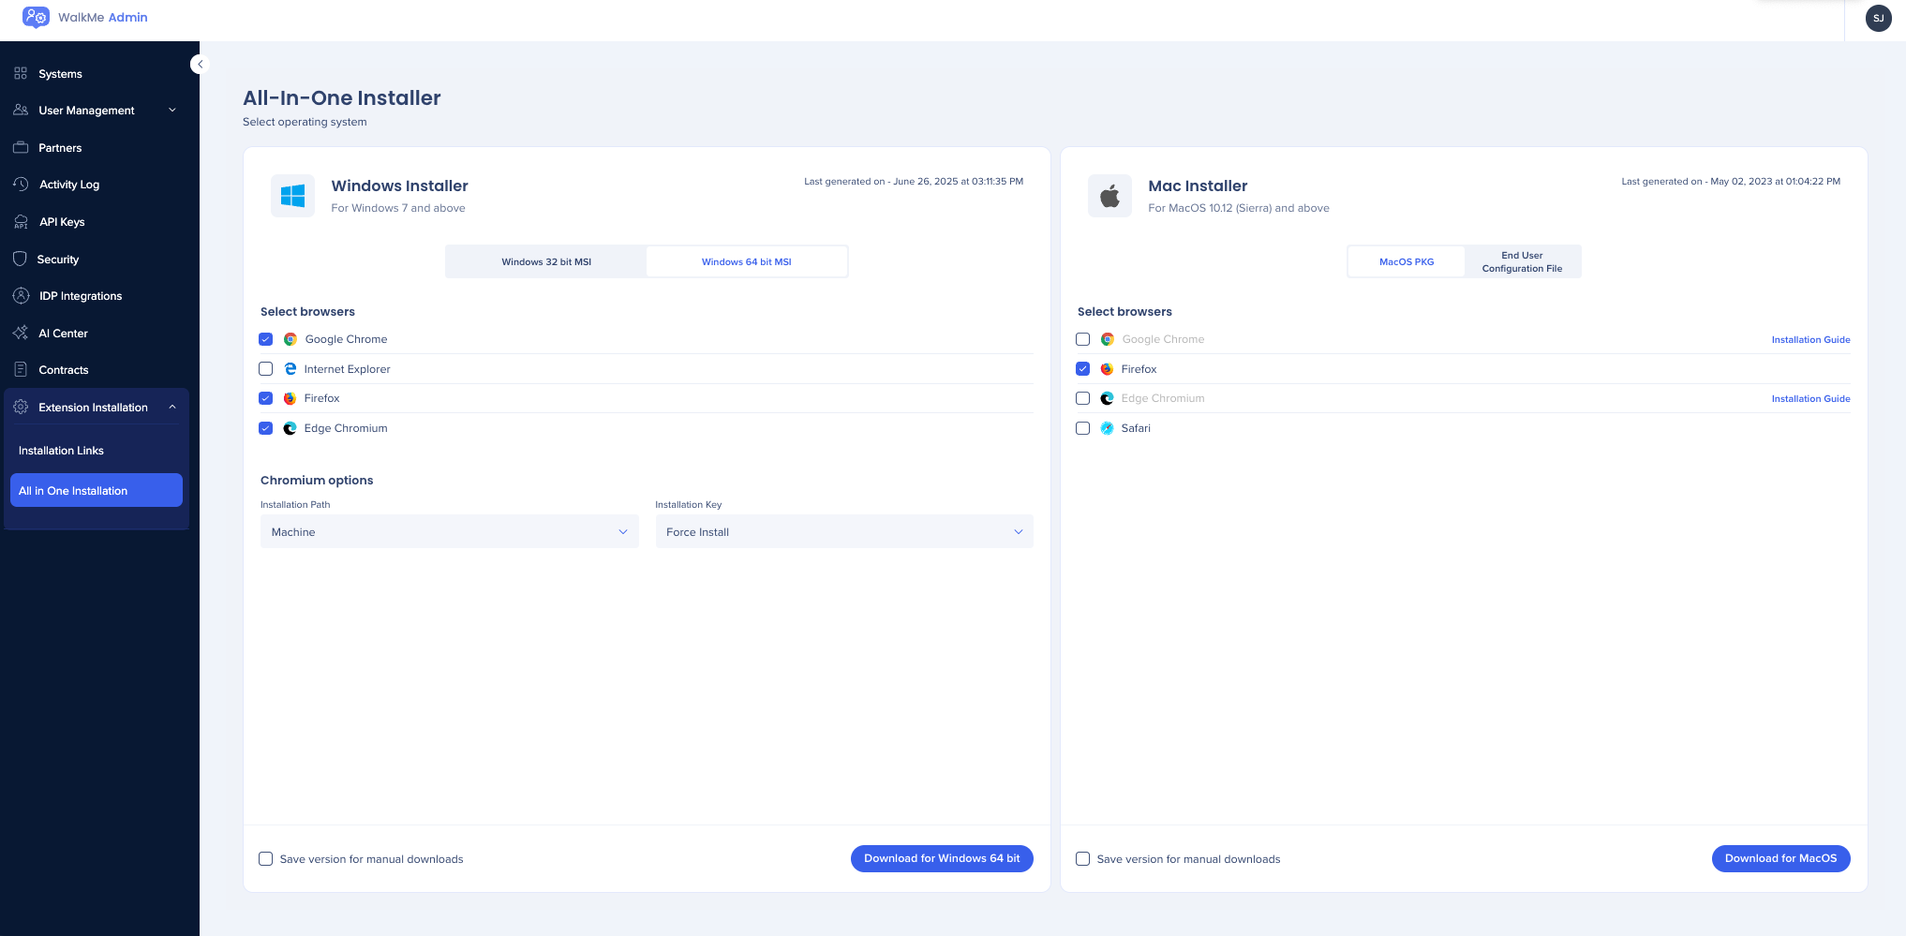Open Installation Links in sidebar

tap(62, 451)
